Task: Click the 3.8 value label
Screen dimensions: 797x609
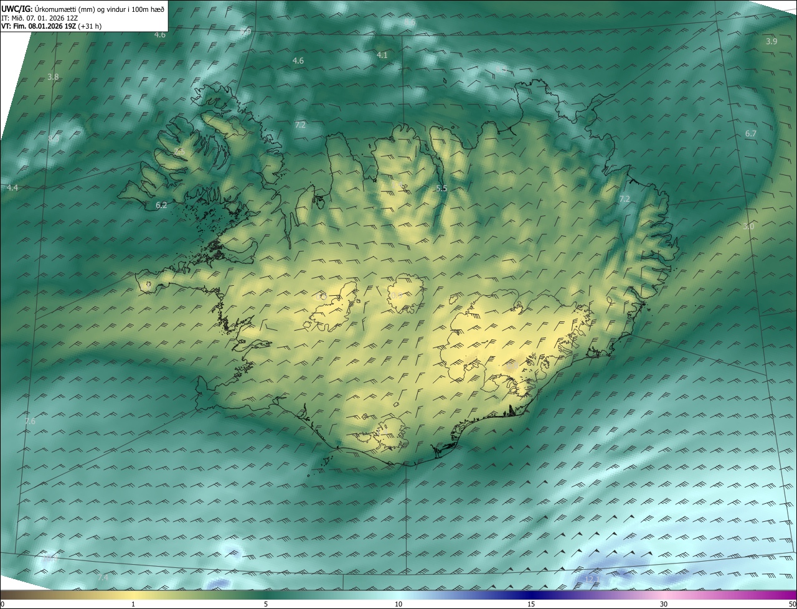Action: tap(53, 77)
